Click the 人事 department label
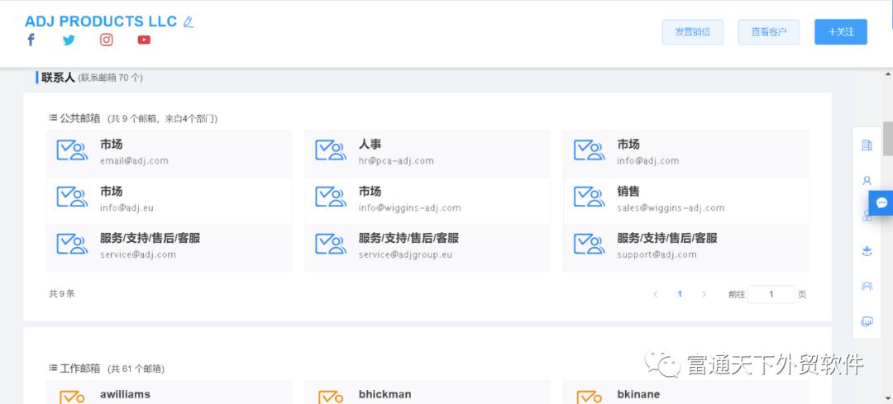Screen dimensions: 893x404 click(x=370, y=145)
